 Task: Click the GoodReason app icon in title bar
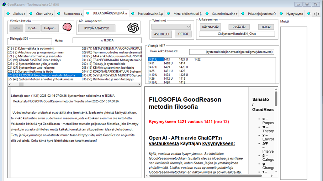(4, 4)
